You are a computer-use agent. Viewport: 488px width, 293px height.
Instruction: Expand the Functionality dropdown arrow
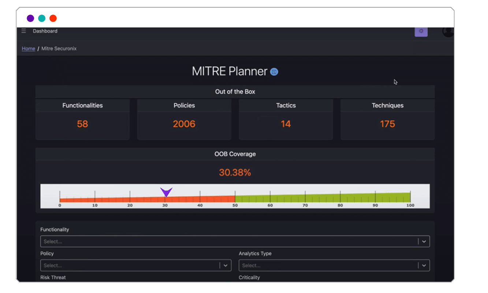coord(424,241)
